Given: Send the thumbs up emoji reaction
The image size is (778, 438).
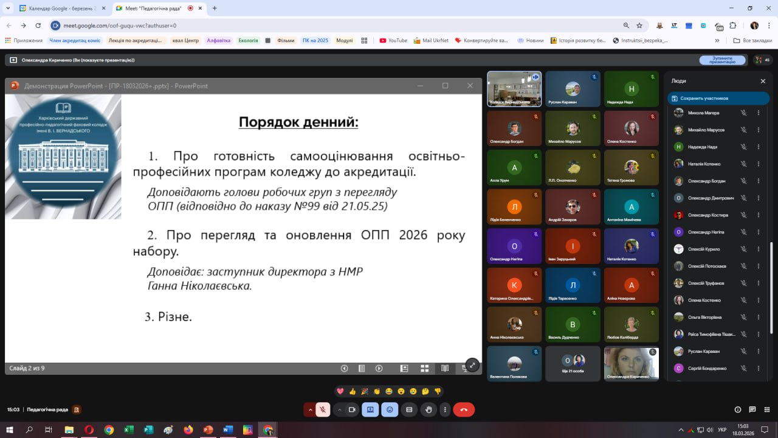Looking at the screenshot, I should pyautogui.click(x=353, y=391).
